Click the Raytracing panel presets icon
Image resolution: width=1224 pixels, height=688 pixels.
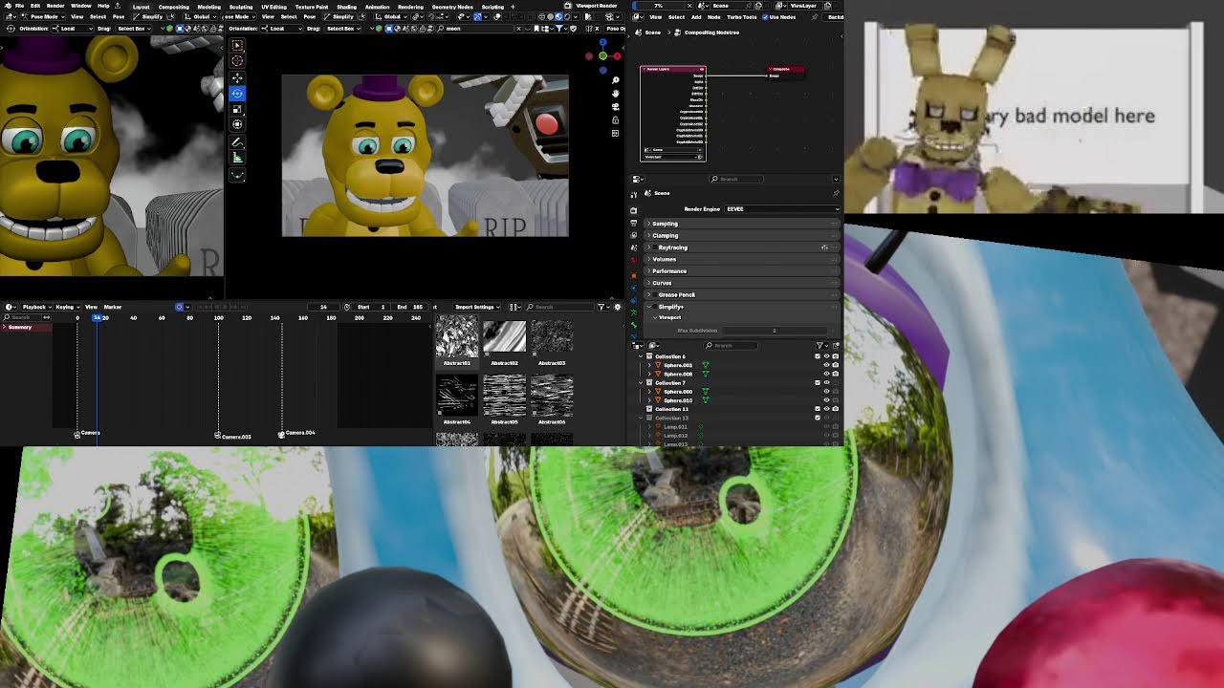pyautogui.click(x=824, y=247)
